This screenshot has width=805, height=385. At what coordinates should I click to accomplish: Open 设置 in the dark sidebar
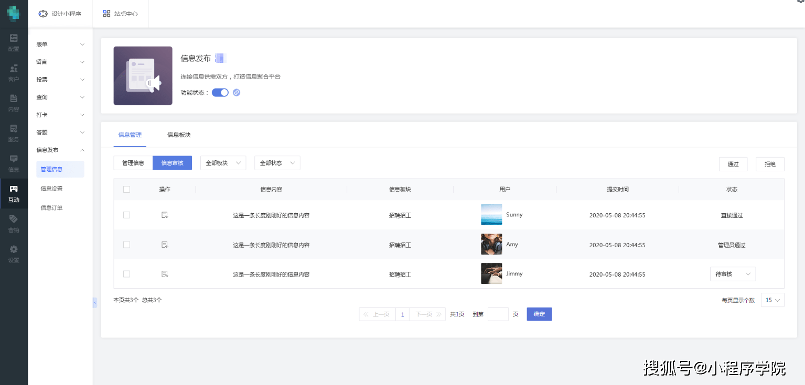[14, 254]
